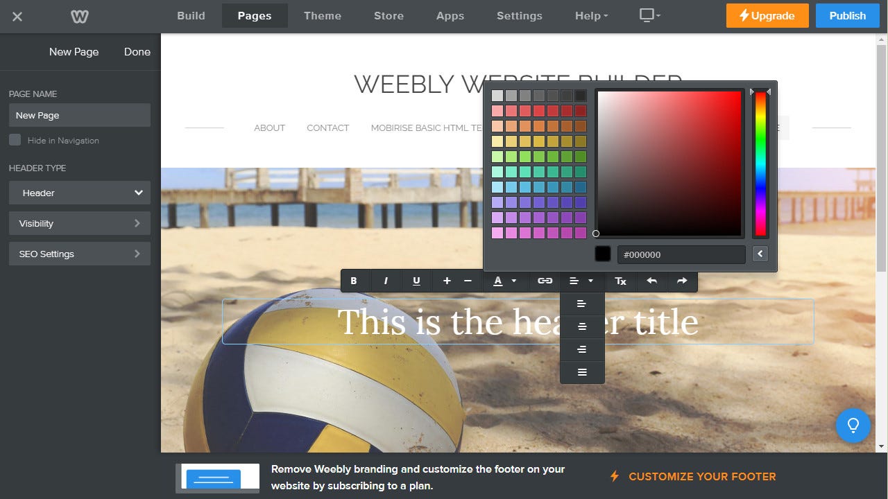Insert a link with chain icon

click(x=545, y=281)
